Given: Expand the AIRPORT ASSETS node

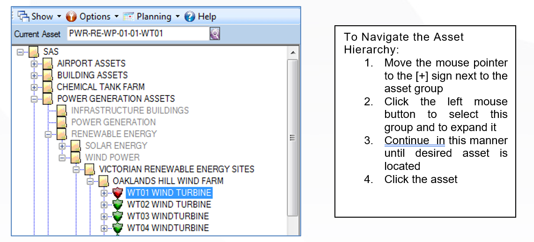Looking at the screenshot, I should point(34,64).
